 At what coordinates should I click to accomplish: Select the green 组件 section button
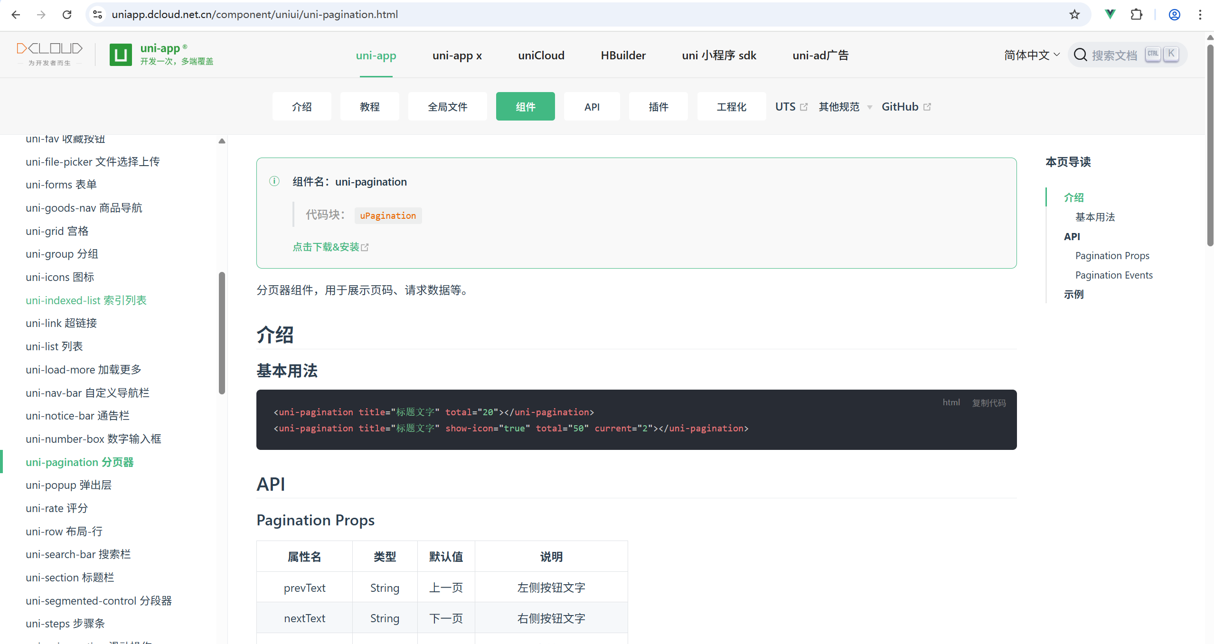526,106
